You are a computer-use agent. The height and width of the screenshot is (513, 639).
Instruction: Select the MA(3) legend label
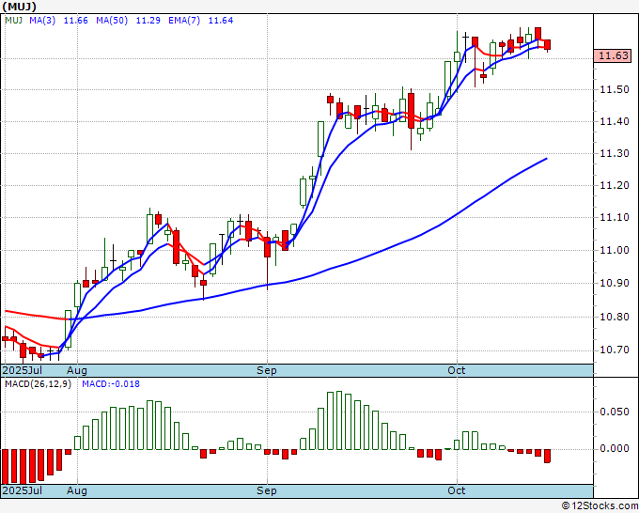point(42,20)
